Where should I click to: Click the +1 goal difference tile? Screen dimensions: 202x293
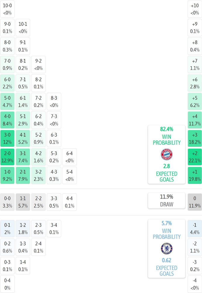(195, 176)
